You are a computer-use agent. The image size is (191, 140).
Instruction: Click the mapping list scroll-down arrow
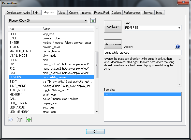97,112
